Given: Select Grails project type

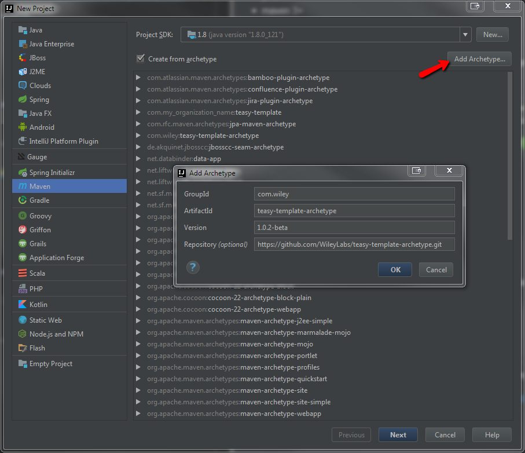Looking at the screenshot, I should [69, 243].
